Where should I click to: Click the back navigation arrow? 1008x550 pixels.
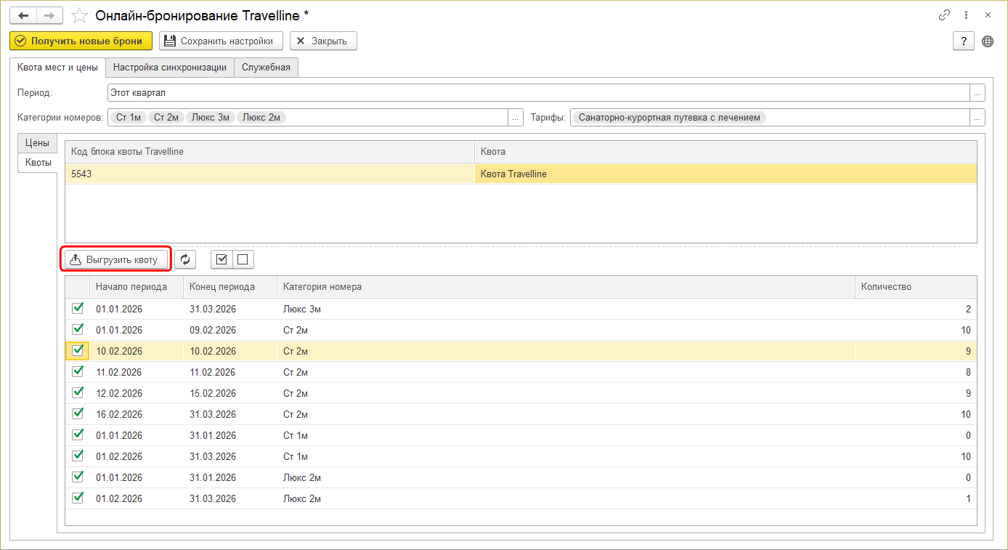pyautogui.click(x=23, y=15)
